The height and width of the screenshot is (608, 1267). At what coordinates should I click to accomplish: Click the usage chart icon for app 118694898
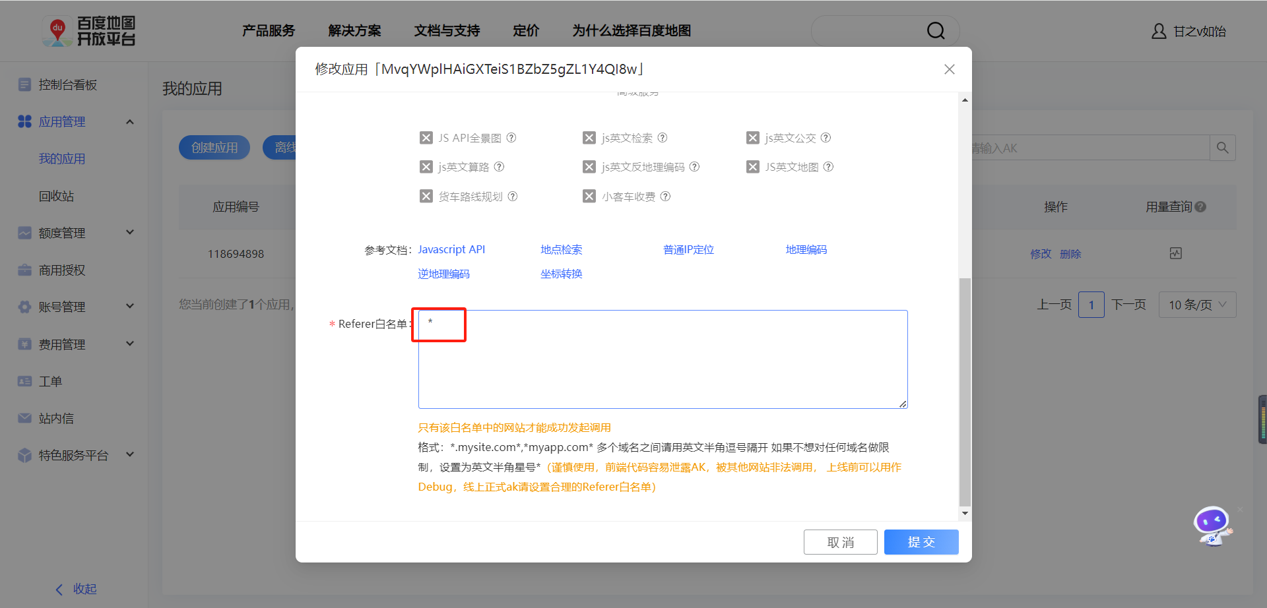pyautogui.click(x=1175, y=253)
